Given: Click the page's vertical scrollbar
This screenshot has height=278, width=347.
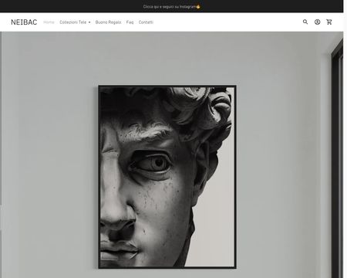Looking at the screenshot, I should tap(345, 139).
